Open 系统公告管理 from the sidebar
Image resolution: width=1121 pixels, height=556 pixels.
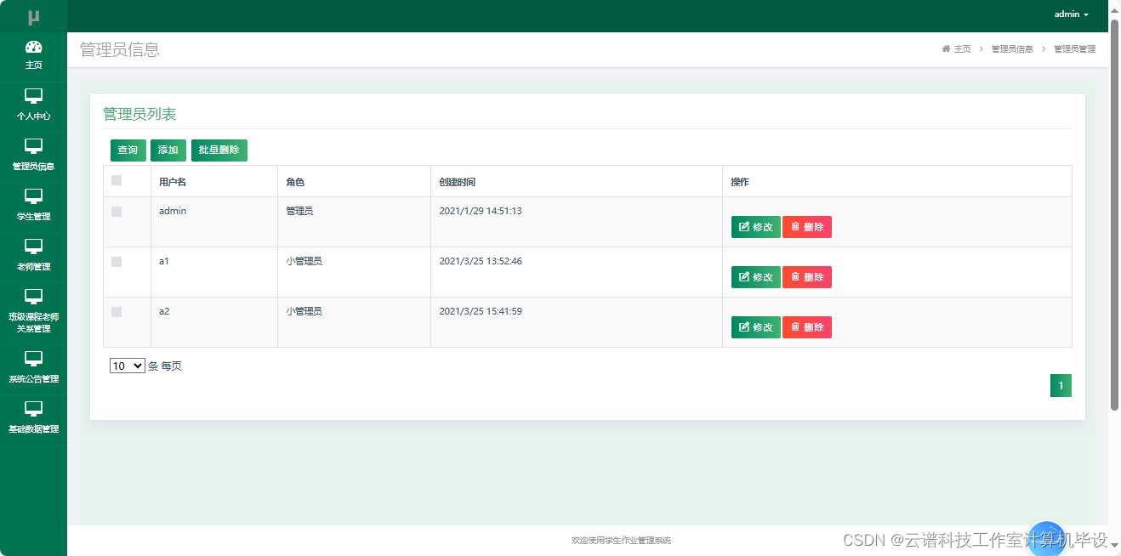click(x=33, y=366)
